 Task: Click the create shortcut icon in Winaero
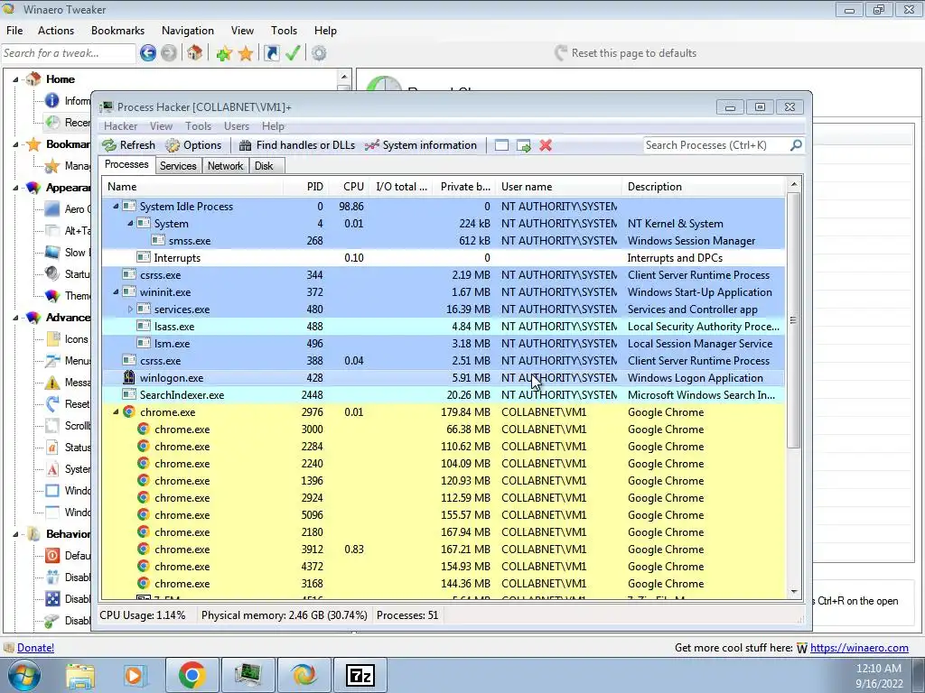pyautogui.click(x=271, y=53)
